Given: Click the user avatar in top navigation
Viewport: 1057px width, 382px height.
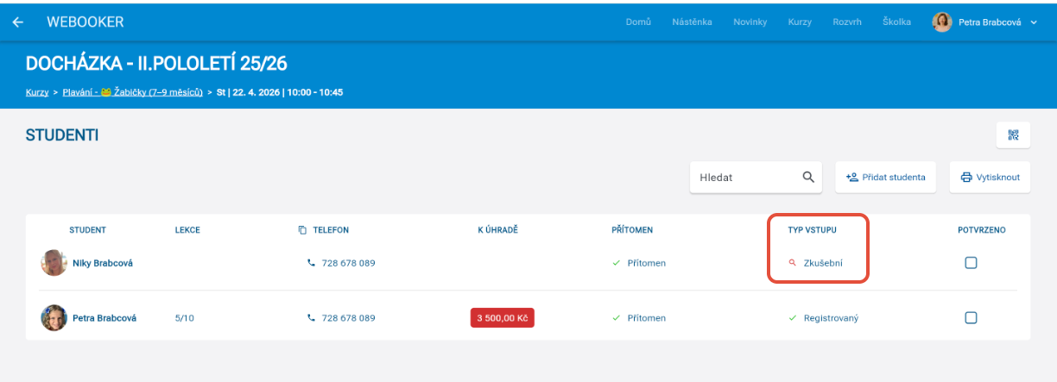Looking at the screenshot, I should (x=942, y=22).
